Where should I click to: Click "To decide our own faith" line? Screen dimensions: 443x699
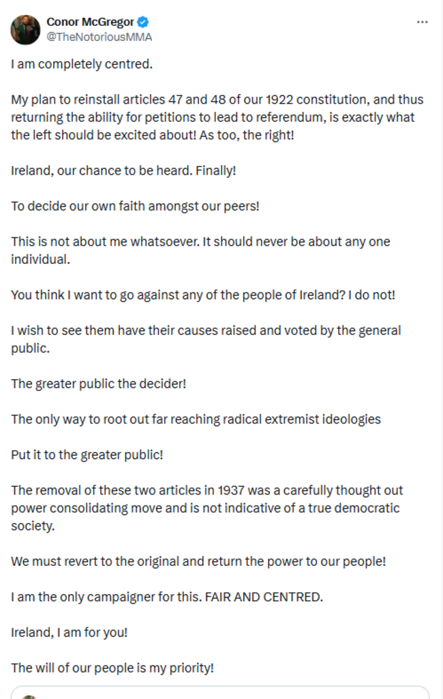[135, 205]
